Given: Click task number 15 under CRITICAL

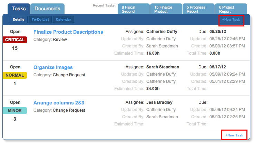Looking at the screenshot, I should pyautogui.click(x=15, y=48).
